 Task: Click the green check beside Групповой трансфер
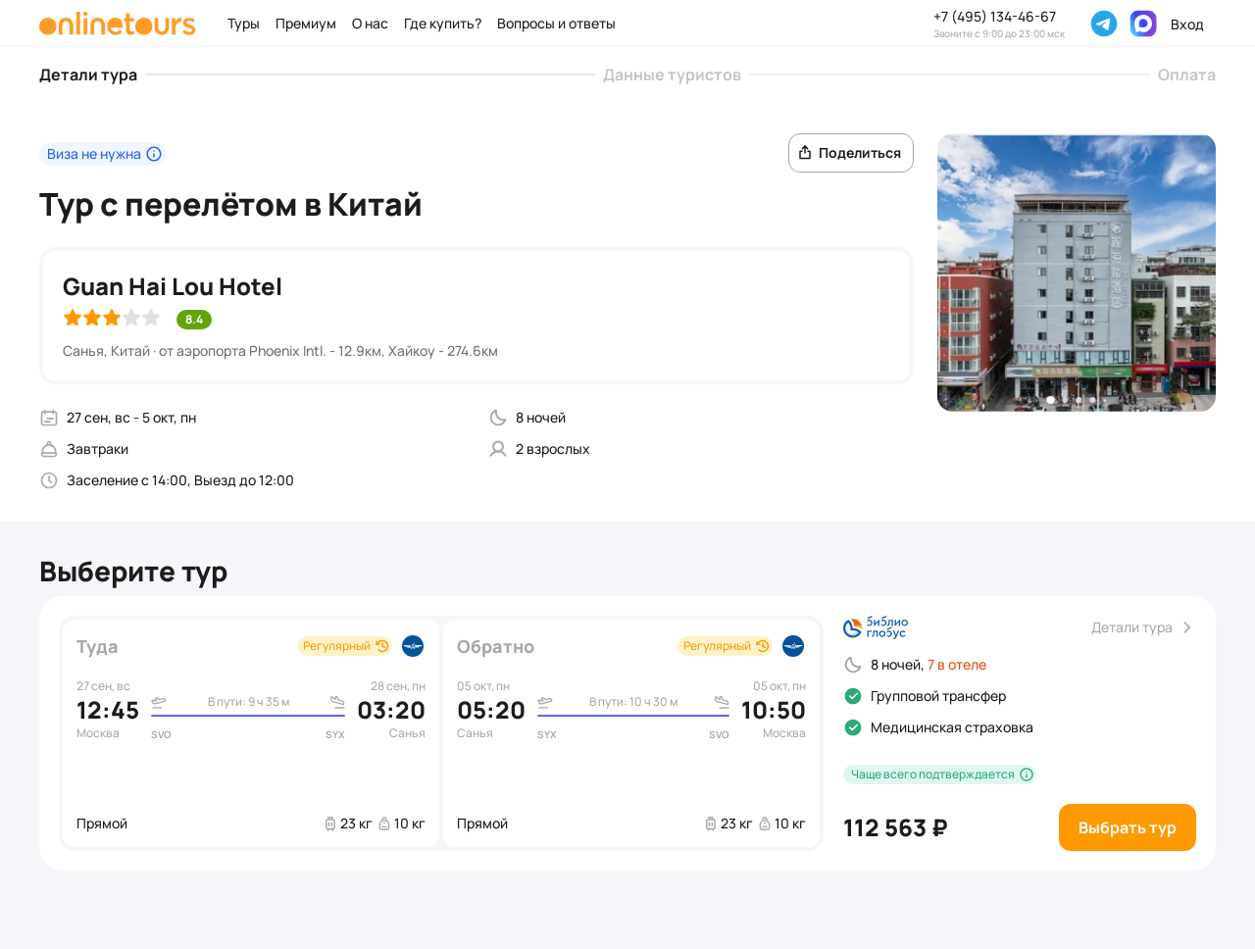point(853,696)
